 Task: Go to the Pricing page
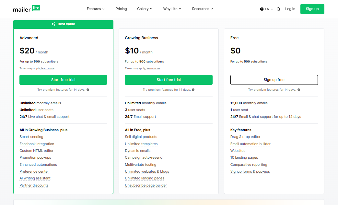click(121, 9)
